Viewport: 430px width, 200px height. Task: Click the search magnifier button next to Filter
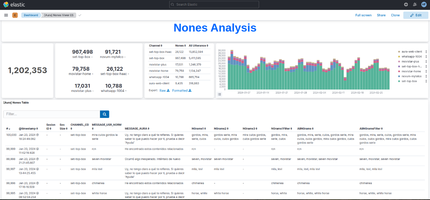(x=104, y=114)
